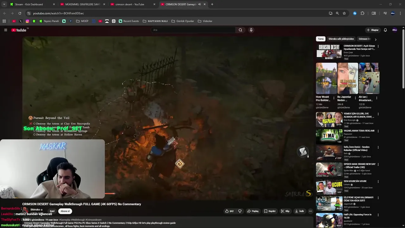The image size is (405, 228).
Task: Click the Kaydet save button
Action: pyautogui.click(x=270, y=211)
